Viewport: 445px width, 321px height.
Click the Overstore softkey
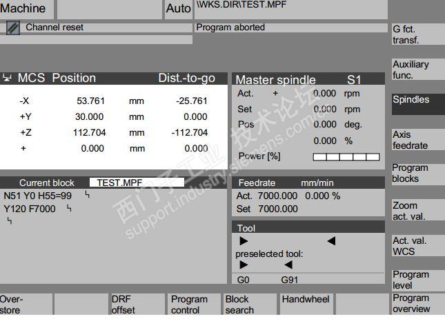pyautogui.click(x=26, y=304)
